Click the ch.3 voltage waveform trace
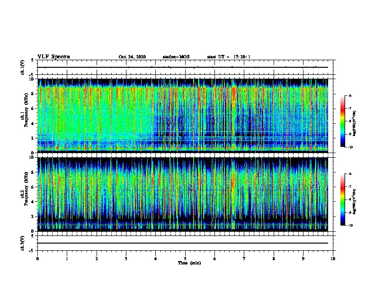Viewport: 375px width, 290px height. pos(183,243)
